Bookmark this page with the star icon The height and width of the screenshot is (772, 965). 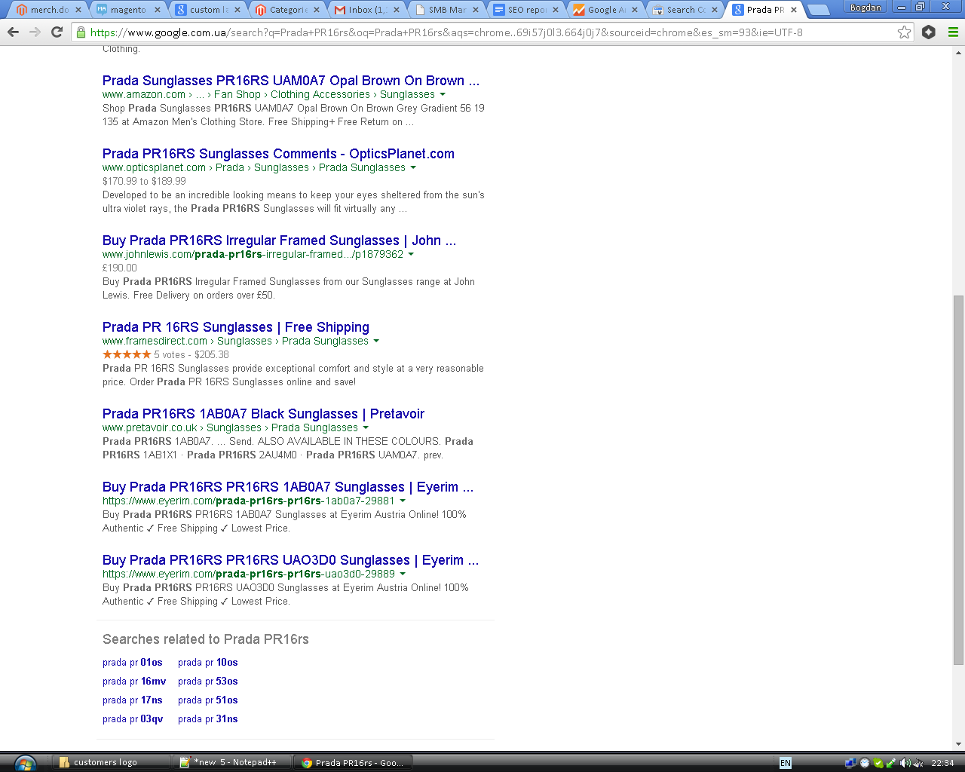click(x=904, y=32)
